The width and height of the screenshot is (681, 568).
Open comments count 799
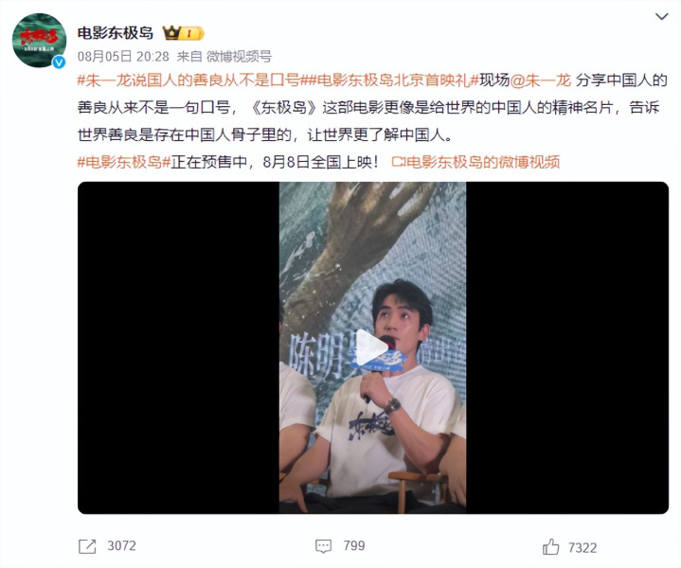click(354, 546)
